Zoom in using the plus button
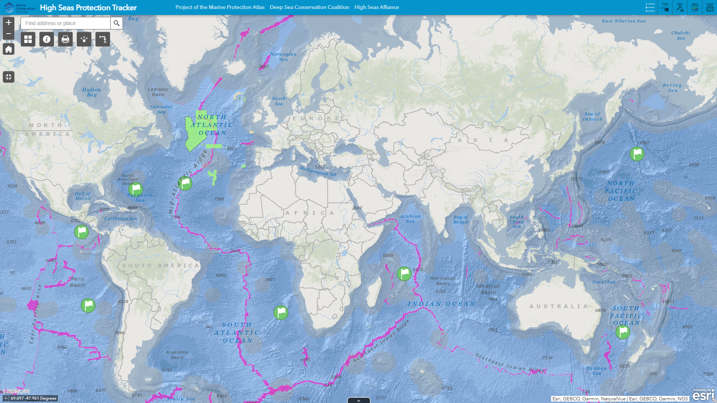This screenshot has width=717, height=403. tap(8, 22)
